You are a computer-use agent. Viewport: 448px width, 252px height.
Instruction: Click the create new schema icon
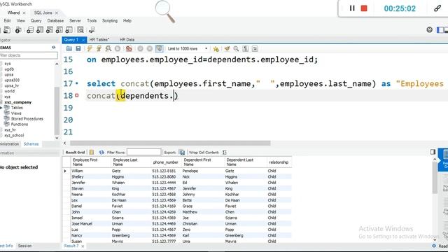(30, 29)
